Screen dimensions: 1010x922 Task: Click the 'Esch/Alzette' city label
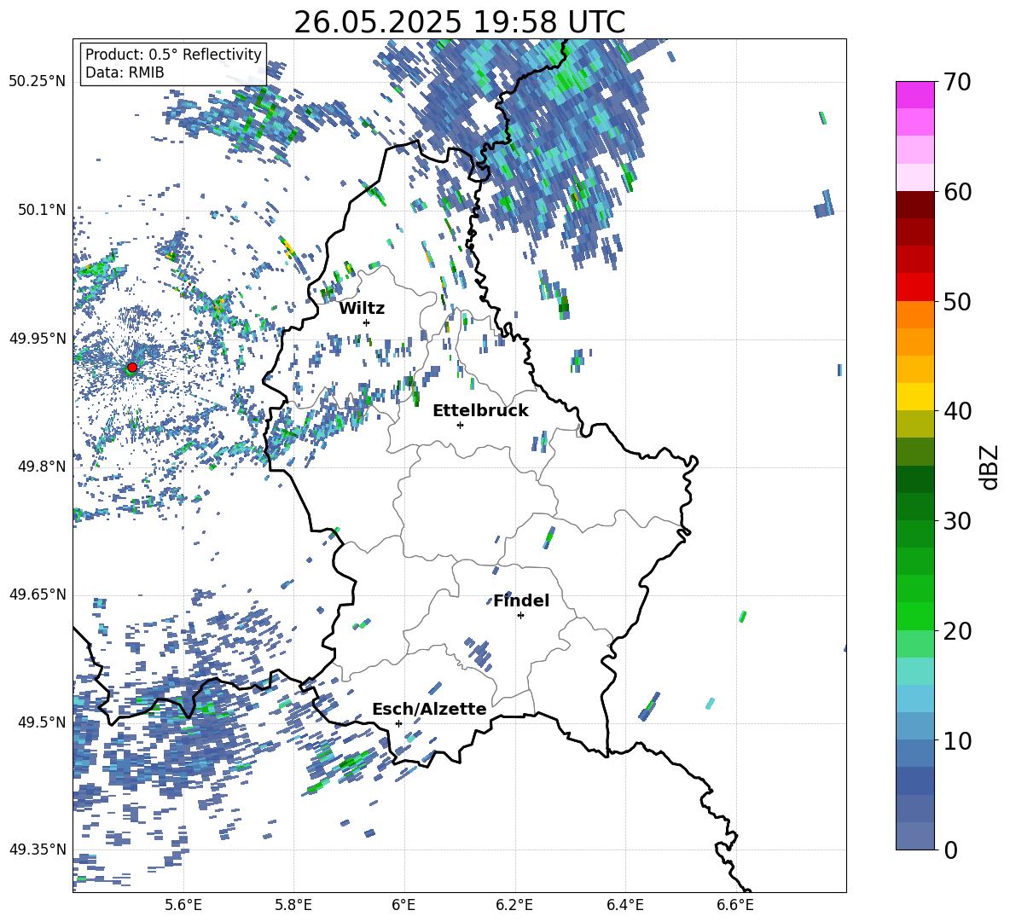[429, 709]
